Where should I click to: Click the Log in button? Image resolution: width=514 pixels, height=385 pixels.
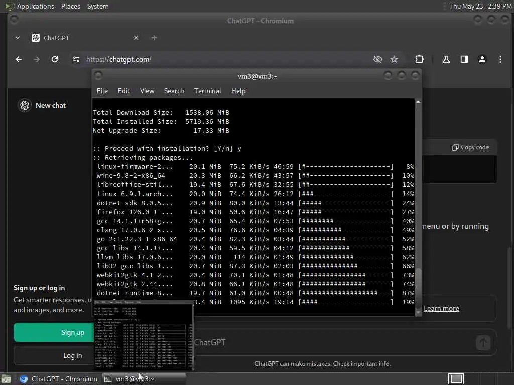(54, 355)
